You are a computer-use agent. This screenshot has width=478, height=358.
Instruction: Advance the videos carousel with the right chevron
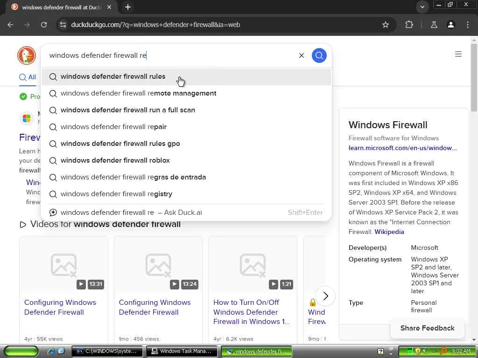point(325,296)
